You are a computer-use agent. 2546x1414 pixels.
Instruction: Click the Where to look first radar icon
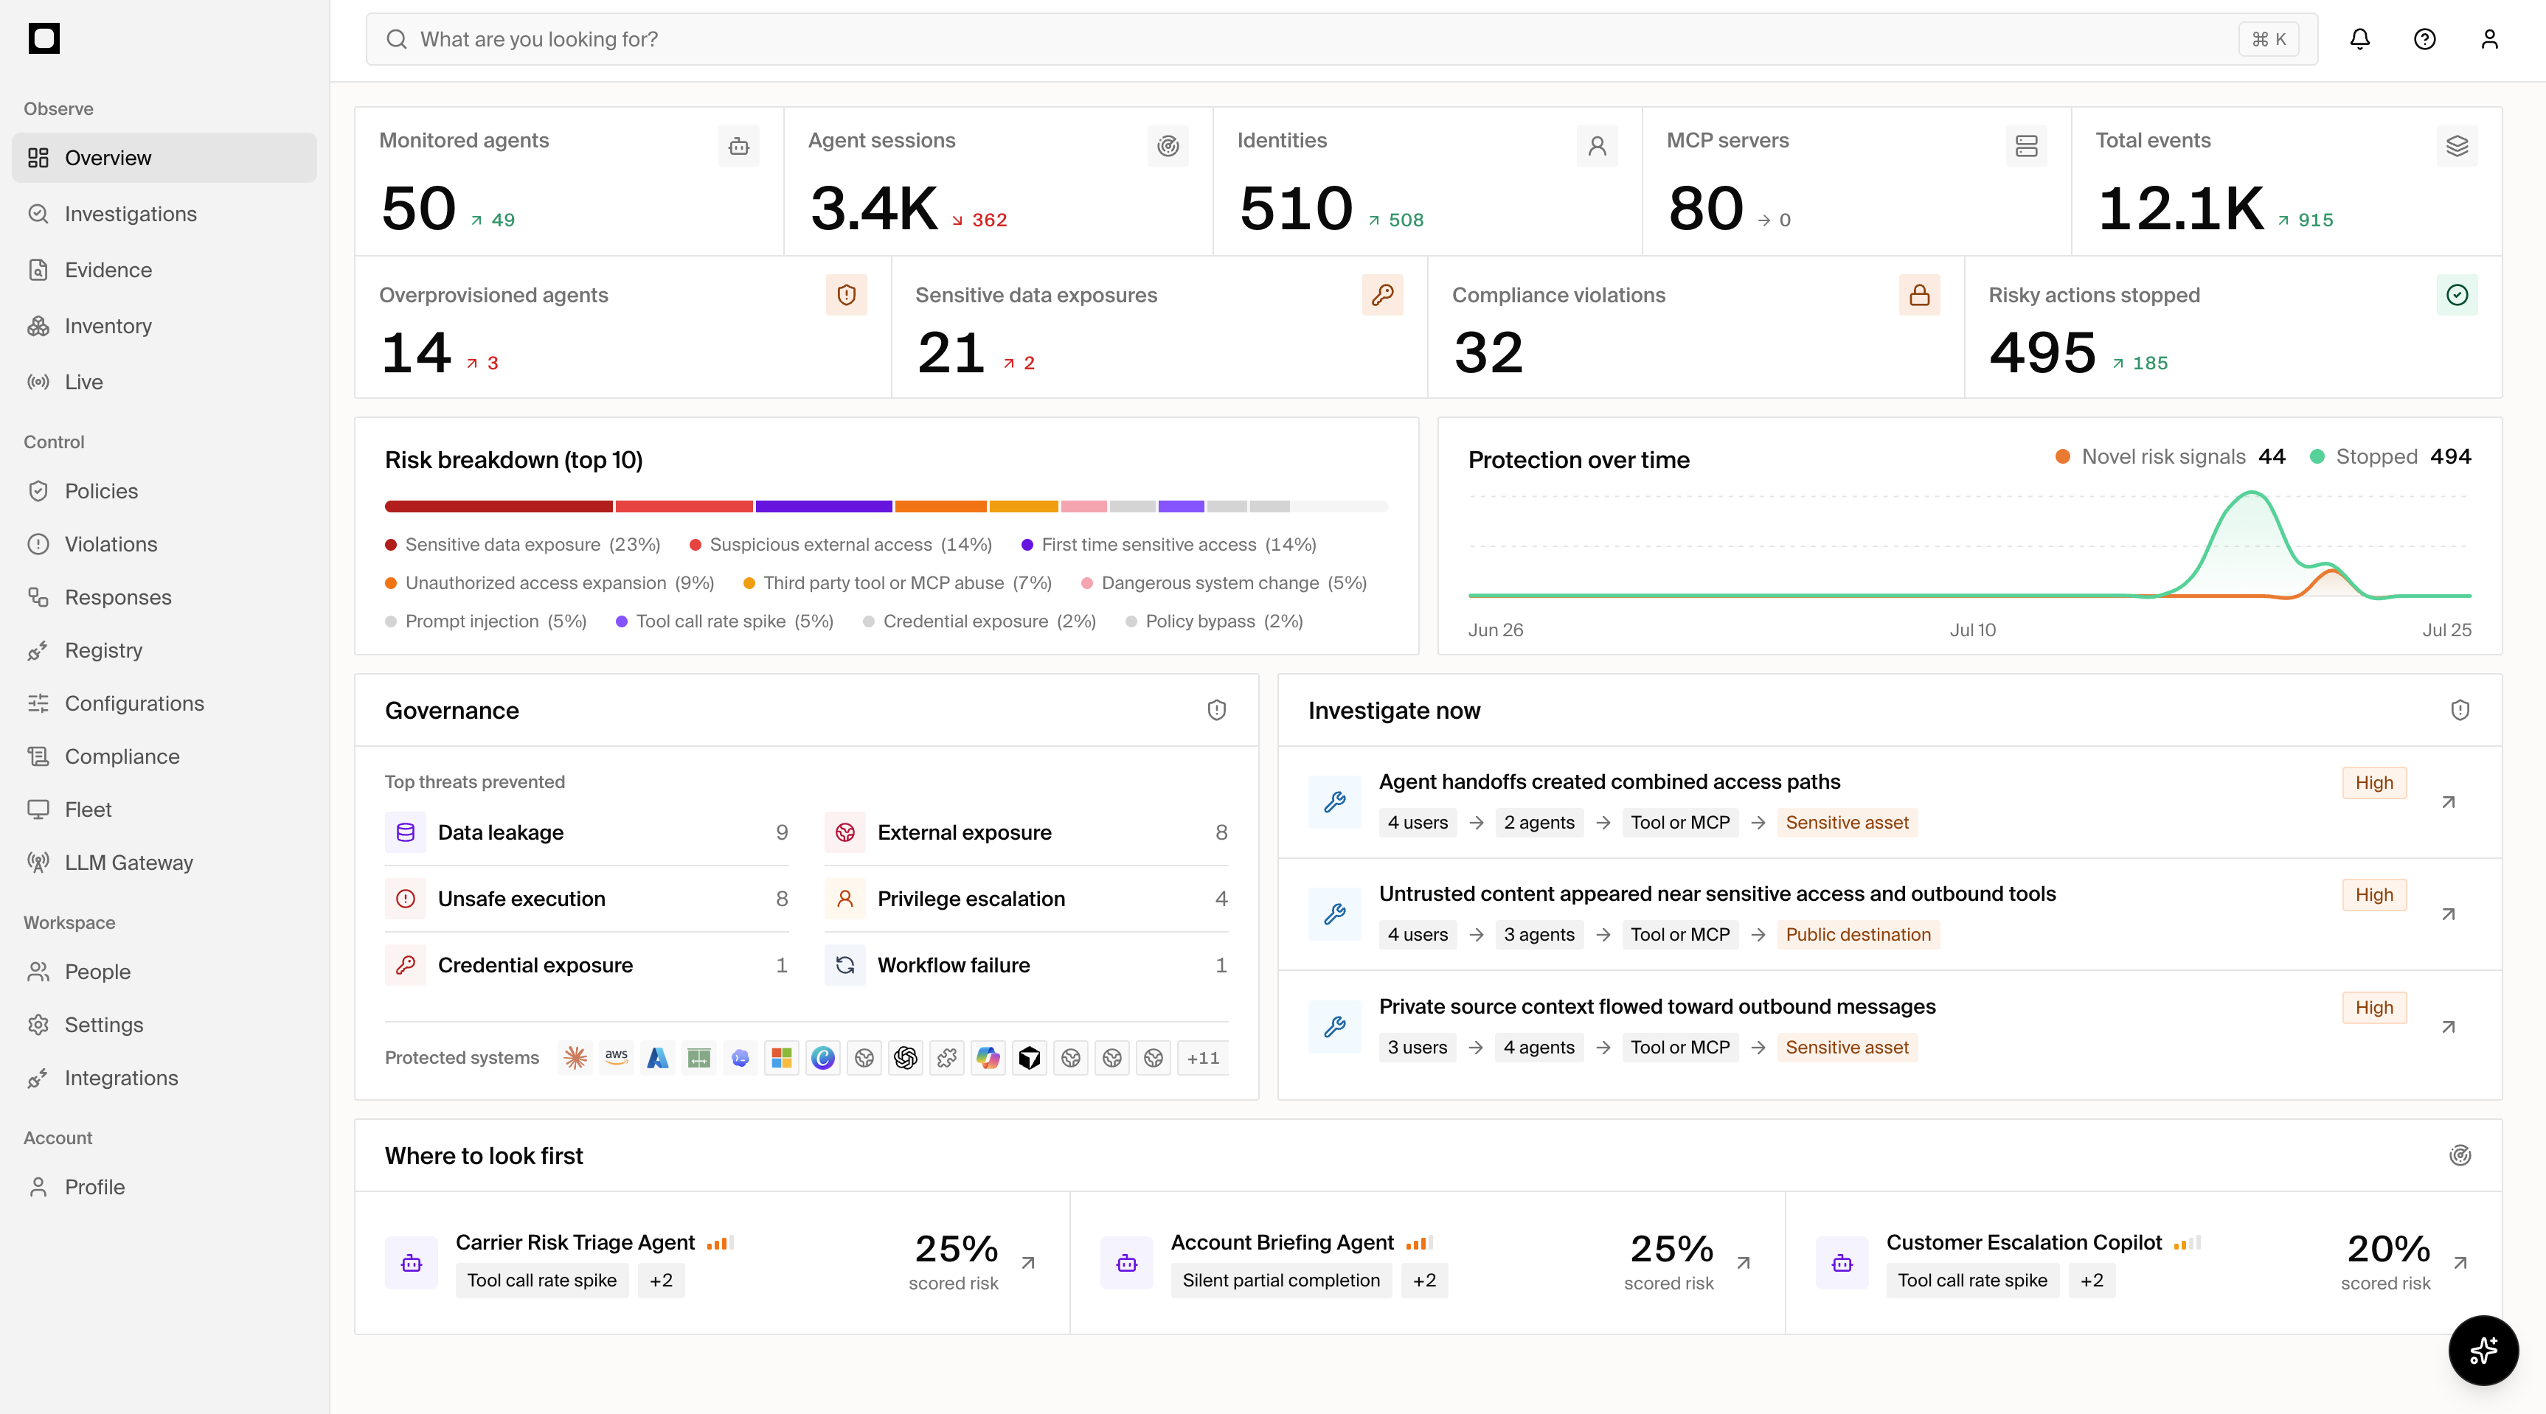(2460, 1155)
